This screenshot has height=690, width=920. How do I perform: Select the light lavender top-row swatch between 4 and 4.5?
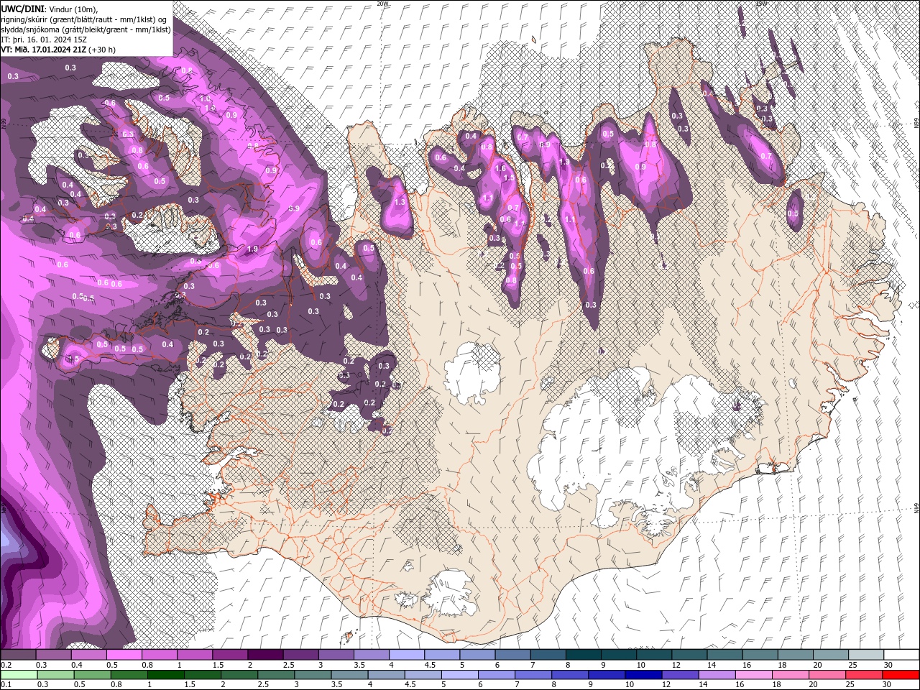pos(406,655)
